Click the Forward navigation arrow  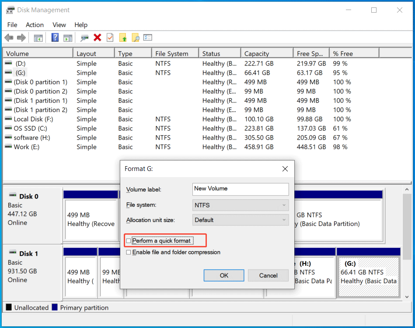pos(21,38)
